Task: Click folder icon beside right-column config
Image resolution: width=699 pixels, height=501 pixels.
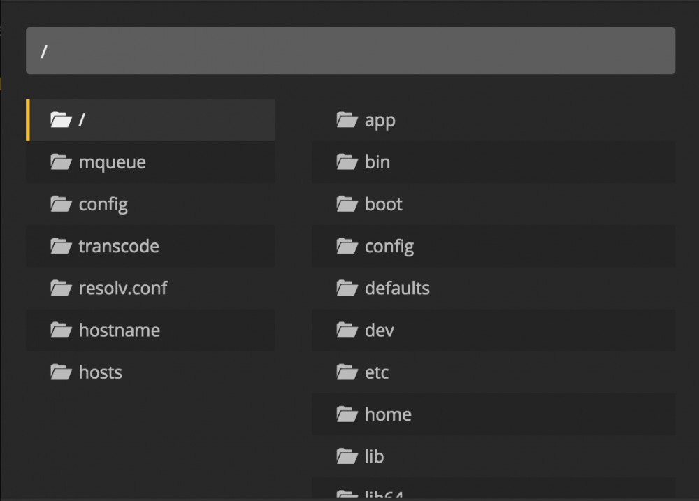Action: (347, 245)
